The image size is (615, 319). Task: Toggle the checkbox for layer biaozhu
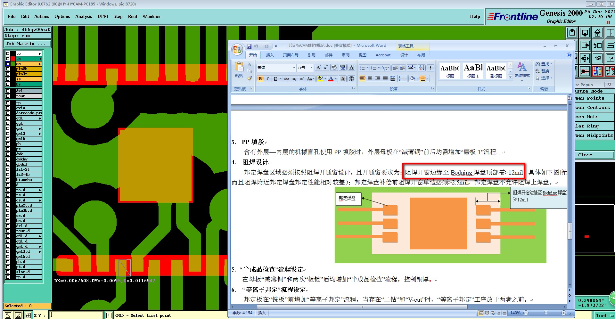point(8,180)
